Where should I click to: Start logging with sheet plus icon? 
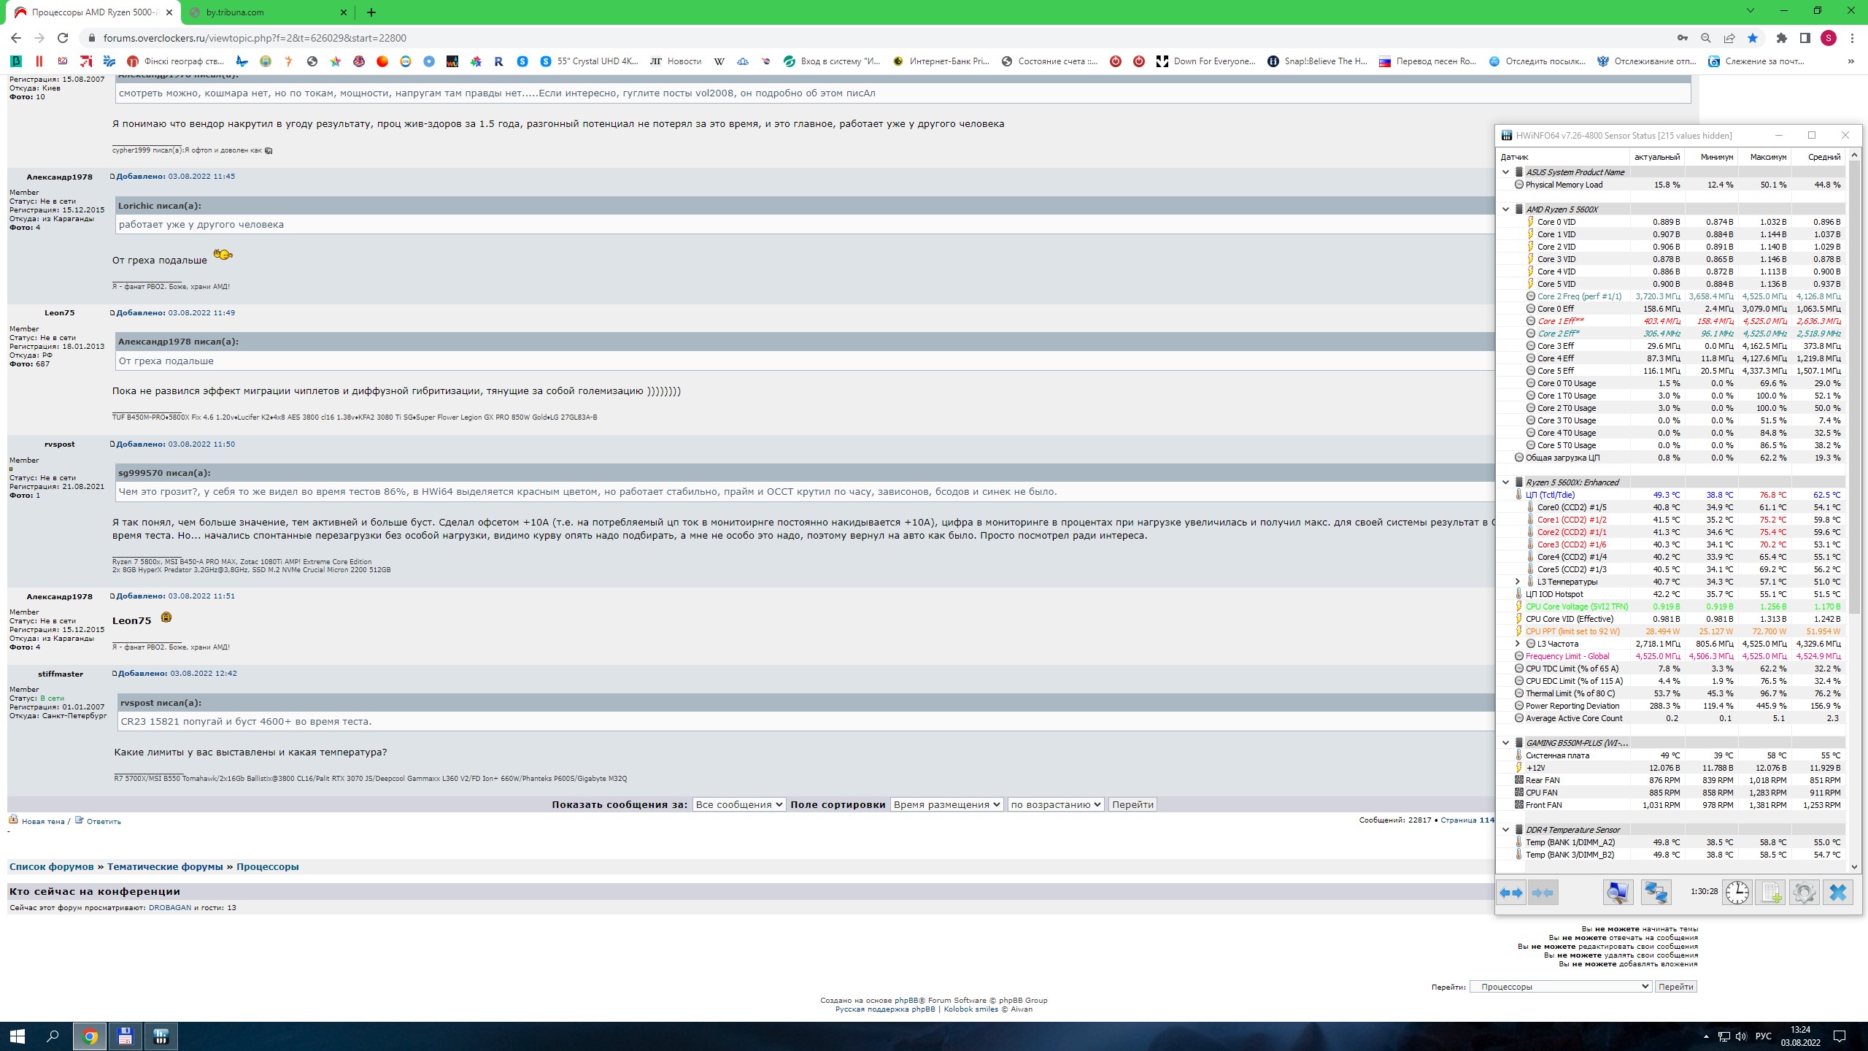tap(1770, 893)
